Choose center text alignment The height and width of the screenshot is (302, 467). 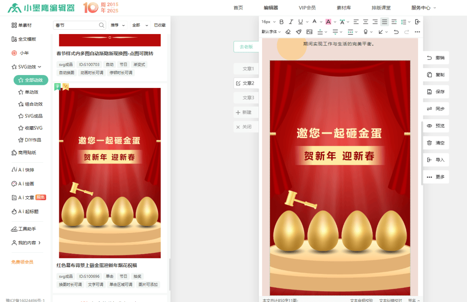(365, 22)
